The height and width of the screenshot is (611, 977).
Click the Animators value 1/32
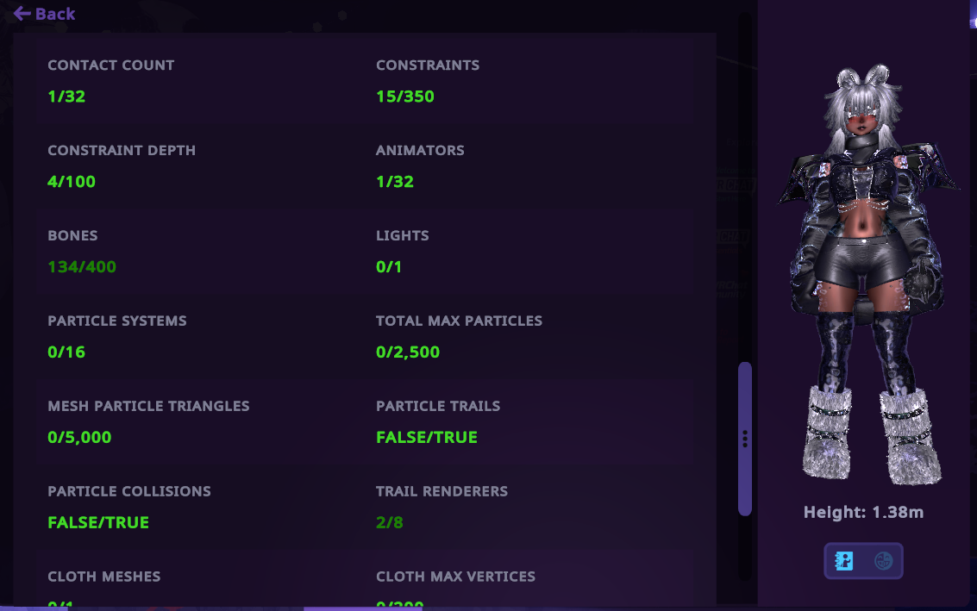[395, 182]
